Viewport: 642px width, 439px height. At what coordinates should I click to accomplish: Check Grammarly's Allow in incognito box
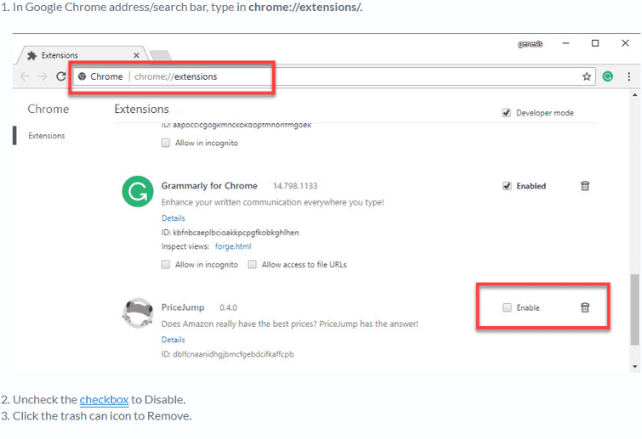pyautogui.click(x=166, y=264)
